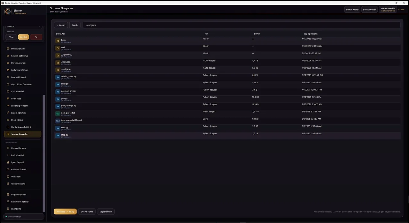Click the Çark Yönetimi sidebar icon
This screenshot has height=223, width=409.
[x=8, y=92]
